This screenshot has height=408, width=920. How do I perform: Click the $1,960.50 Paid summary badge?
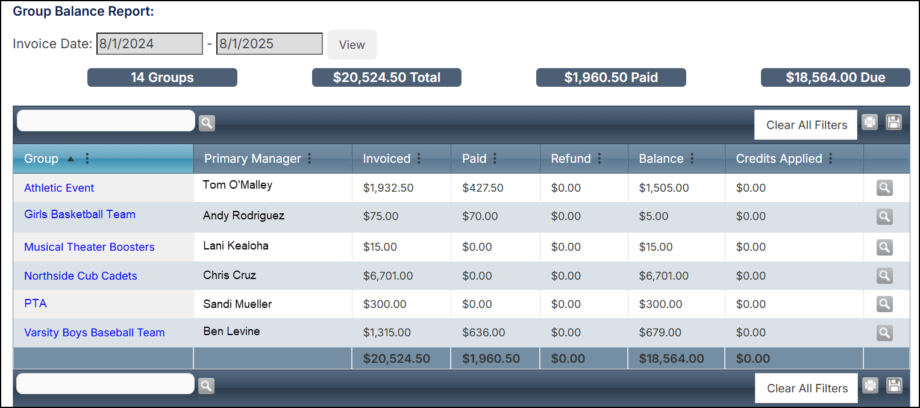pos(611,78)
